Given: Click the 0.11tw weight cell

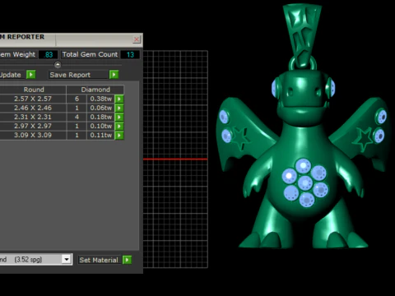Looking at the screenshot, I should click(100, 135).
